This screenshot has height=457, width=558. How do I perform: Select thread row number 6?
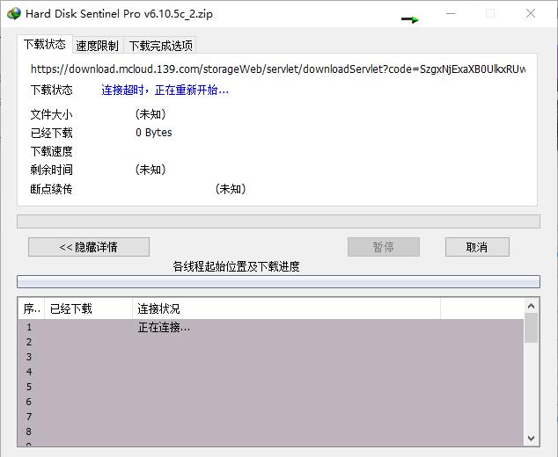pyautogui.click(x=271, y=402)
